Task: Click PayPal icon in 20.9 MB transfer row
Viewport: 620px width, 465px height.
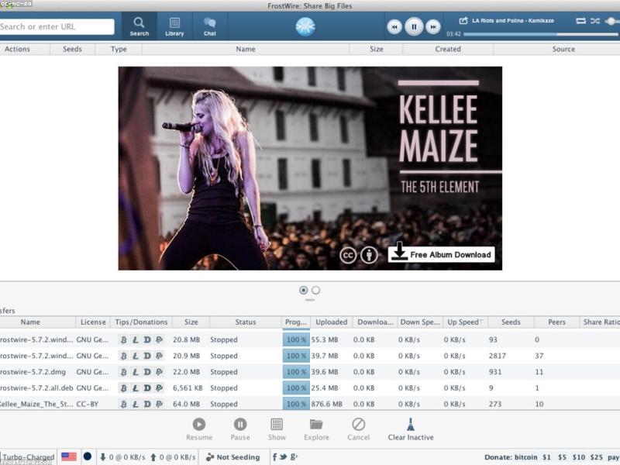Action: coord(159,356)
